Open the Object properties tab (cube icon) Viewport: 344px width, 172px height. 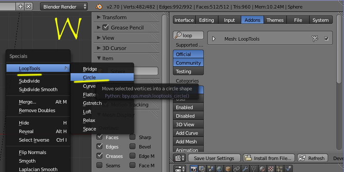(228, 169)
